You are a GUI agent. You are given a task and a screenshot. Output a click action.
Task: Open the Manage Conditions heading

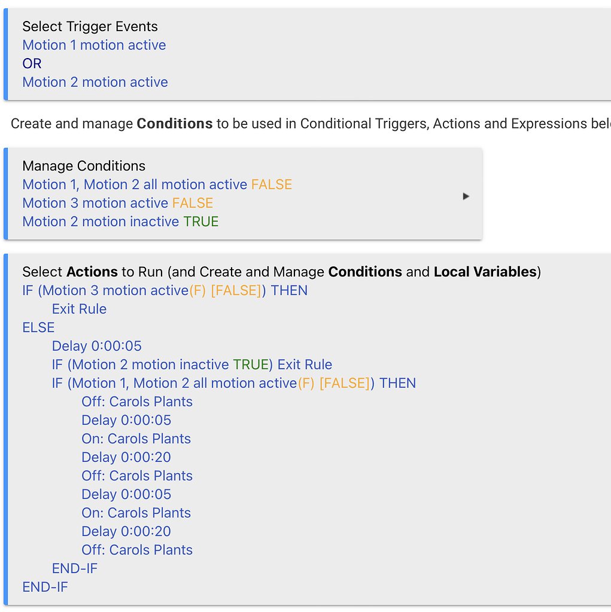(x=84, y=166)
